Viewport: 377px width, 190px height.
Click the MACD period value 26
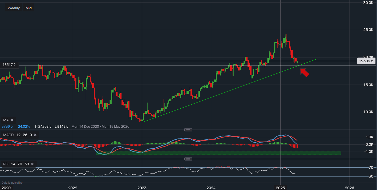coord(25,135)
